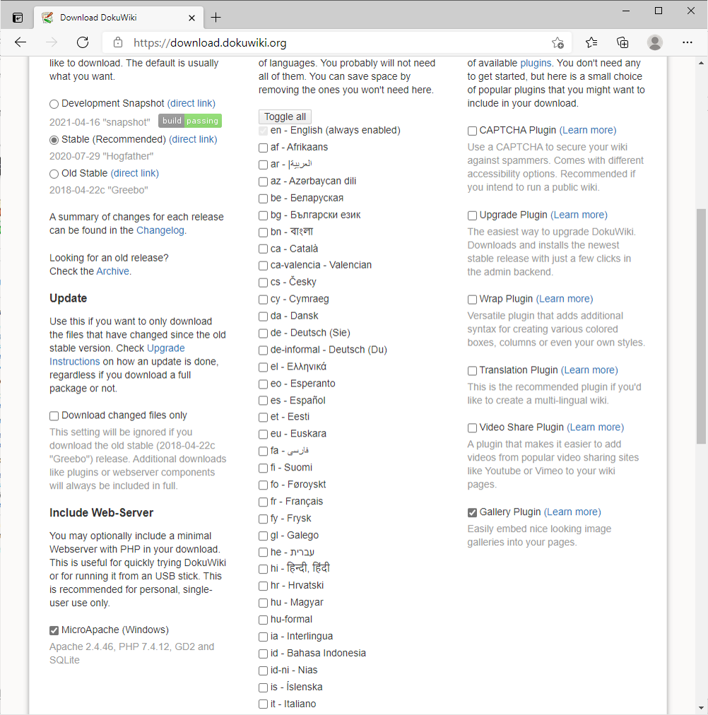This screenshot has height=715, width=708.
Task: Click the browser back arrow
Action: pos(20,42)
